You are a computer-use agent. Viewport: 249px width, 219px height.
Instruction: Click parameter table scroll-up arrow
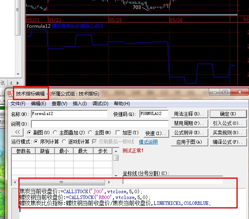pos(116,151)
